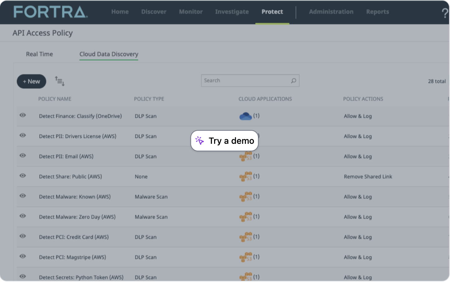Open the Detect Secrets: Python Token (AWS) policy
Viewport: 450px width, 282px height.
click(81, 277)
